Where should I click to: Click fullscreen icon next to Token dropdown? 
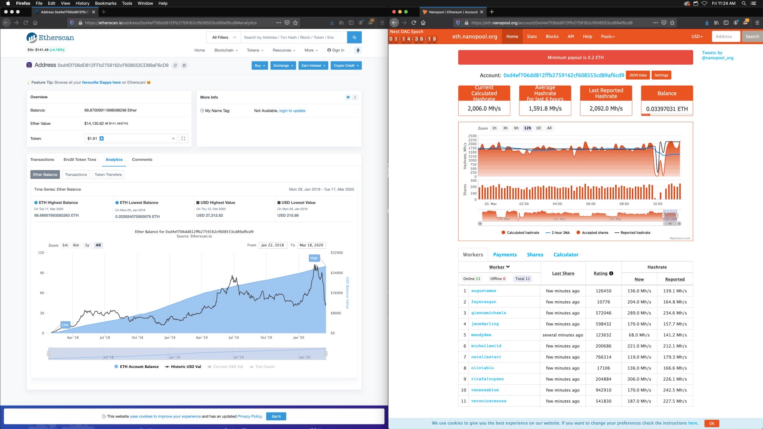pos(183,139)
